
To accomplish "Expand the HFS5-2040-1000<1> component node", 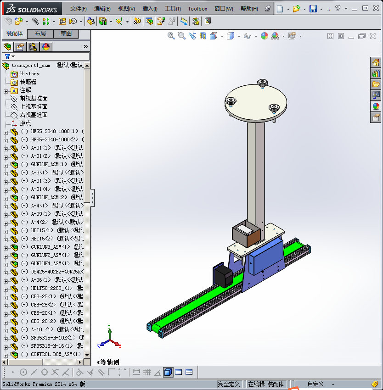I will pyautogui.click(x=6, y=133).
